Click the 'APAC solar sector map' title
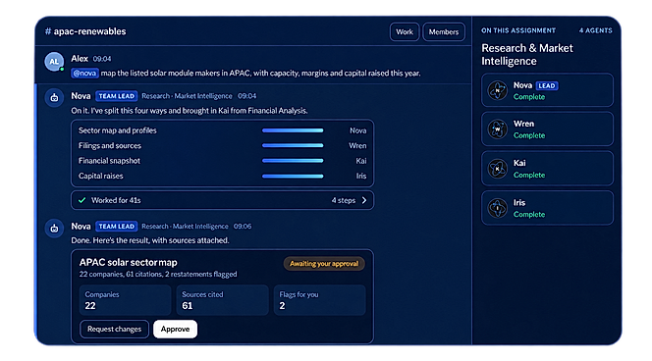652x361 pixels. coord(128,263)
